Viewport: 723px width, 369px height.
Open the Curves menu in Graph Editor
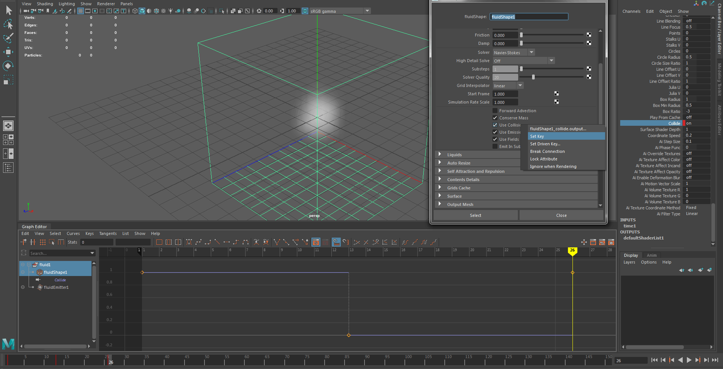[x=73, y=233]
